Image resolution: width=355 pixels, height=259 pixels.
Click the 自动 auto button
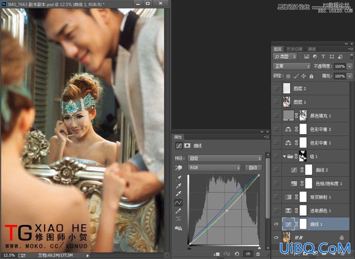pyautogui.click(x=253, y=167)
